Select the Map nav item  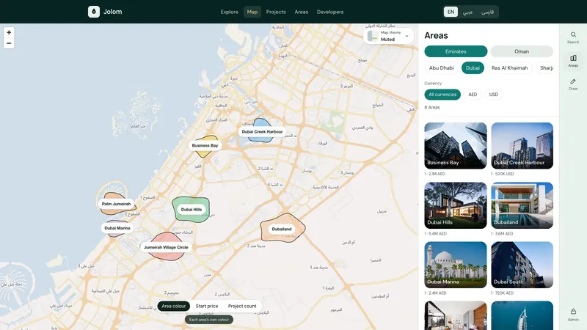tap(252, 12)
